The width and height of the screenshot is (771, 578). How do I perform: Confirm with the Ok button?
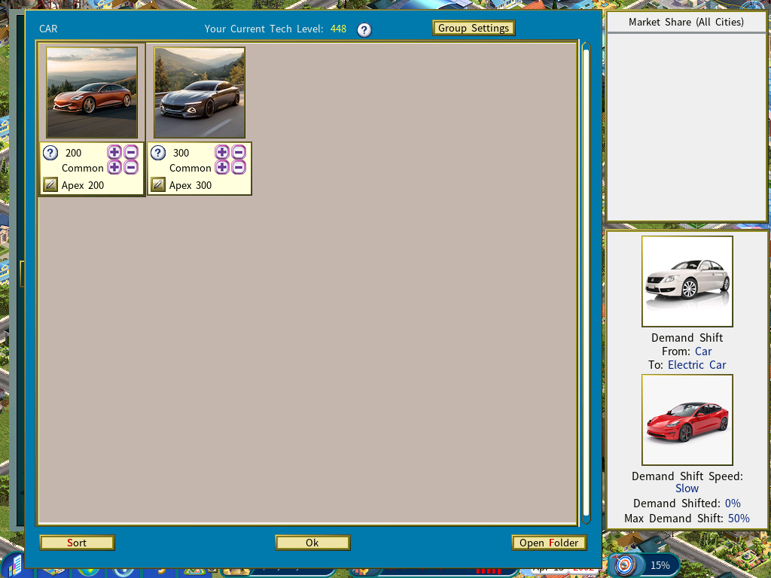[312, 543]
